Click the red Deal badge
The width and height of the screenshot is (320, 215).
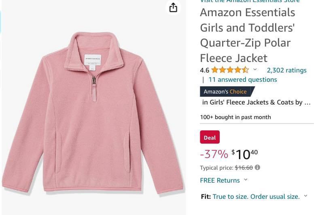coord(210,137)
